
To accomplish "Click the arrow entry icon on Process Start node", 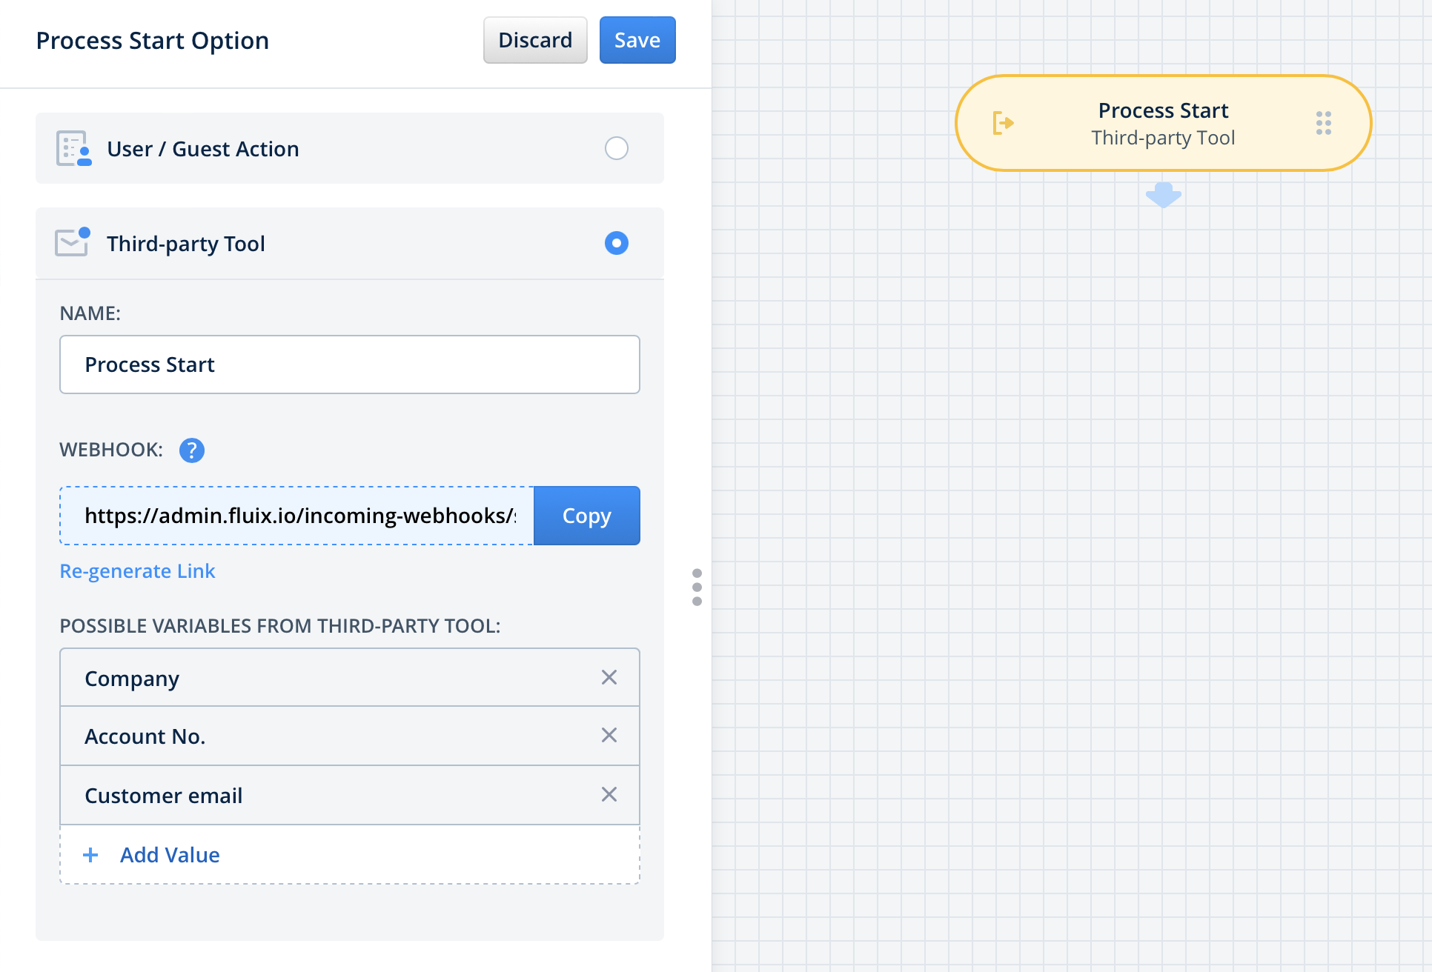I will 1003,123.
